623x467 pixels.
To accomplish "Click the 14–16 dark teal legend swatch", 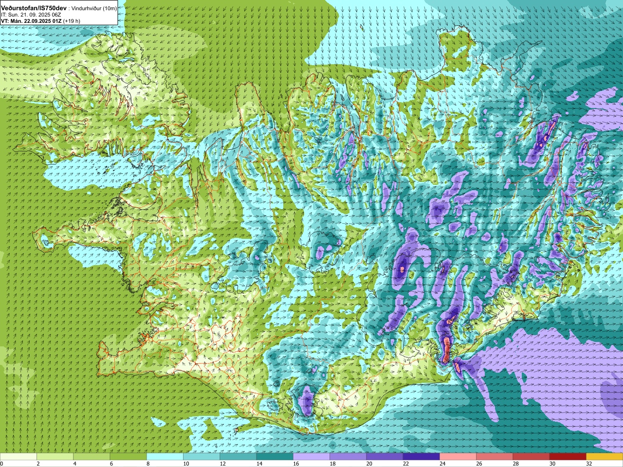I will [275, 456].
